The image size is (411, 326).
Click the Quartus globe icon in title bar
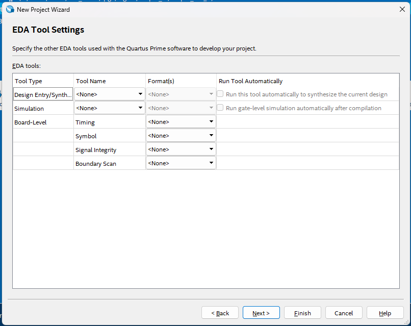coord(10,10)
